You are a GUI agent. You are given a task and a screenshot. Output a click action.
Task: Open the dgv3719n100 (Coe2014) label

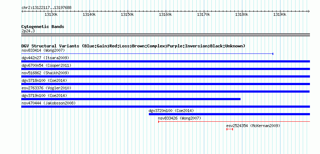click(44, 95)
